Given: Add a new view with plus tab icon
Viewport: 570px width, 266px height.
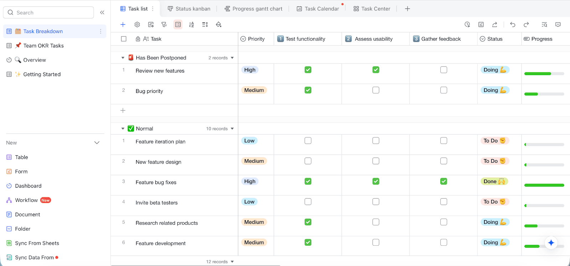Looking at the screenshot, I should (x=408, y=9).
